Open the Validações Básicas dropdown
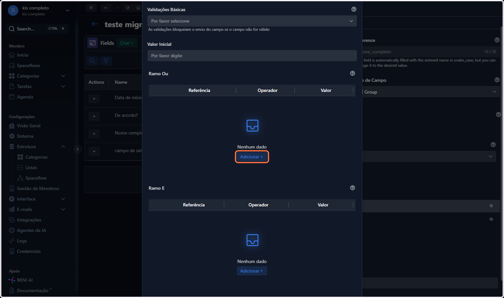The width and height of the screenshot is (504, 298). [x=252, y=21]
